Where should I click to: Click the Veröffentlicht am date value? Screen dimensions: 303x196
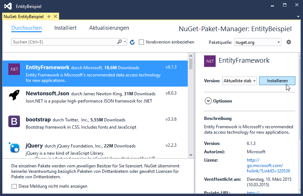[x=269, y=182]
